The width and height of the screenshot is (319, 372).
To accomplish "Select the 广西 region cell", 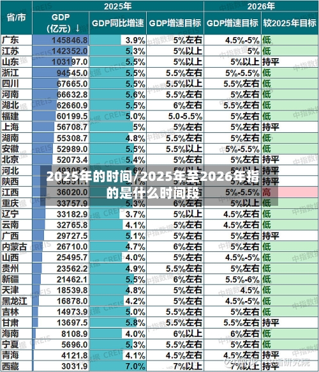I will click(x=16, y=236).
